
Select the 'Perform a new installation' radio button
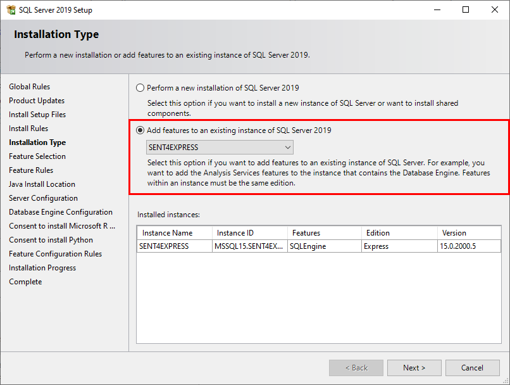coord(140,87)
